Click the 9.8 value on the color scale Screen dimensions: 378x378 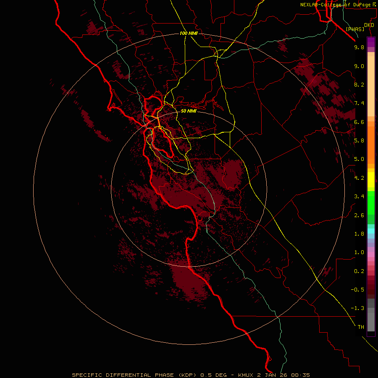tap(359, 47)
